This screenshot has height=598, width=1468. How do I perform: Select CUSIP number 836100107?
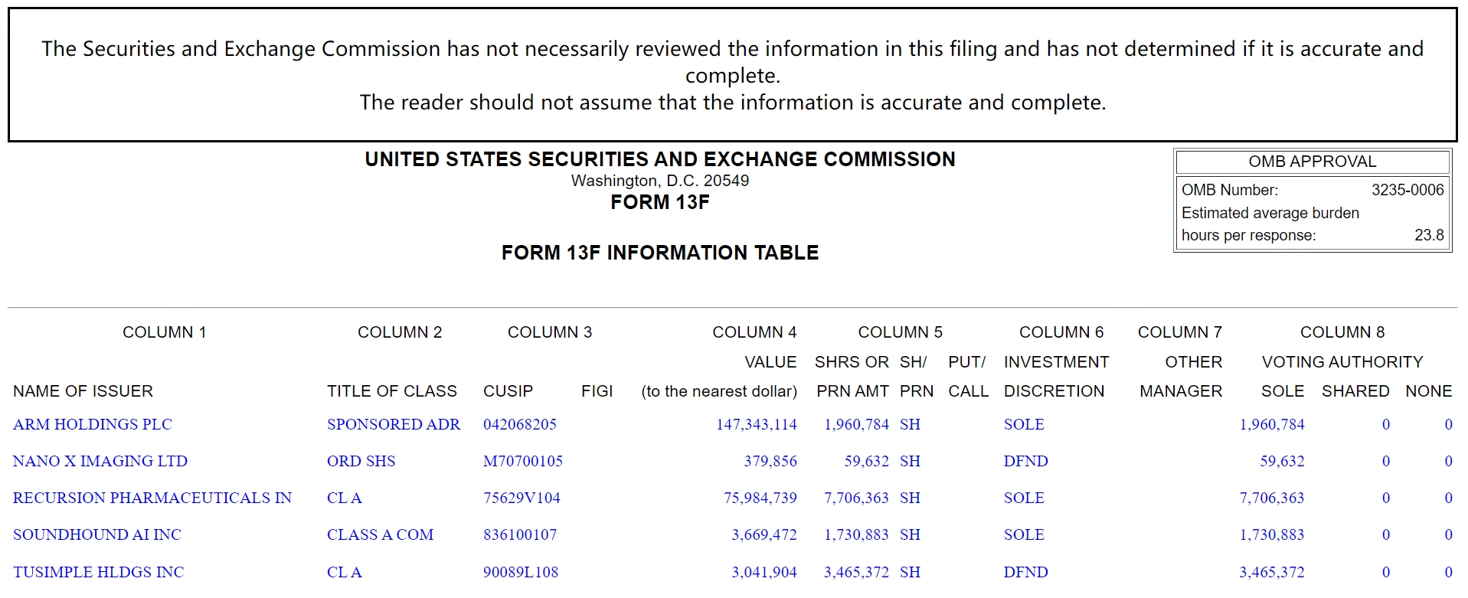pyautogui.click(x=520, y=534)
